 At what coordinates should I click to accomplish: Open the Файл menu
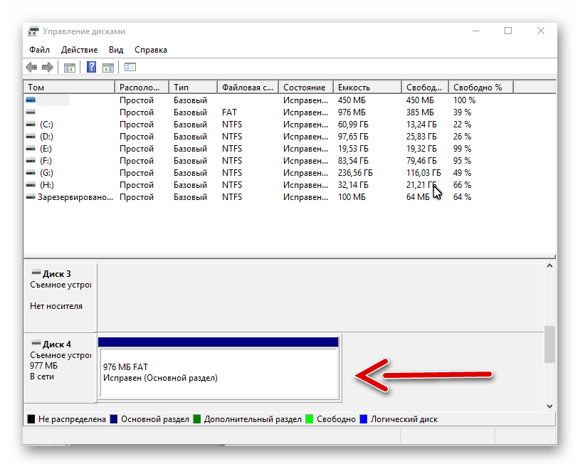39,50
